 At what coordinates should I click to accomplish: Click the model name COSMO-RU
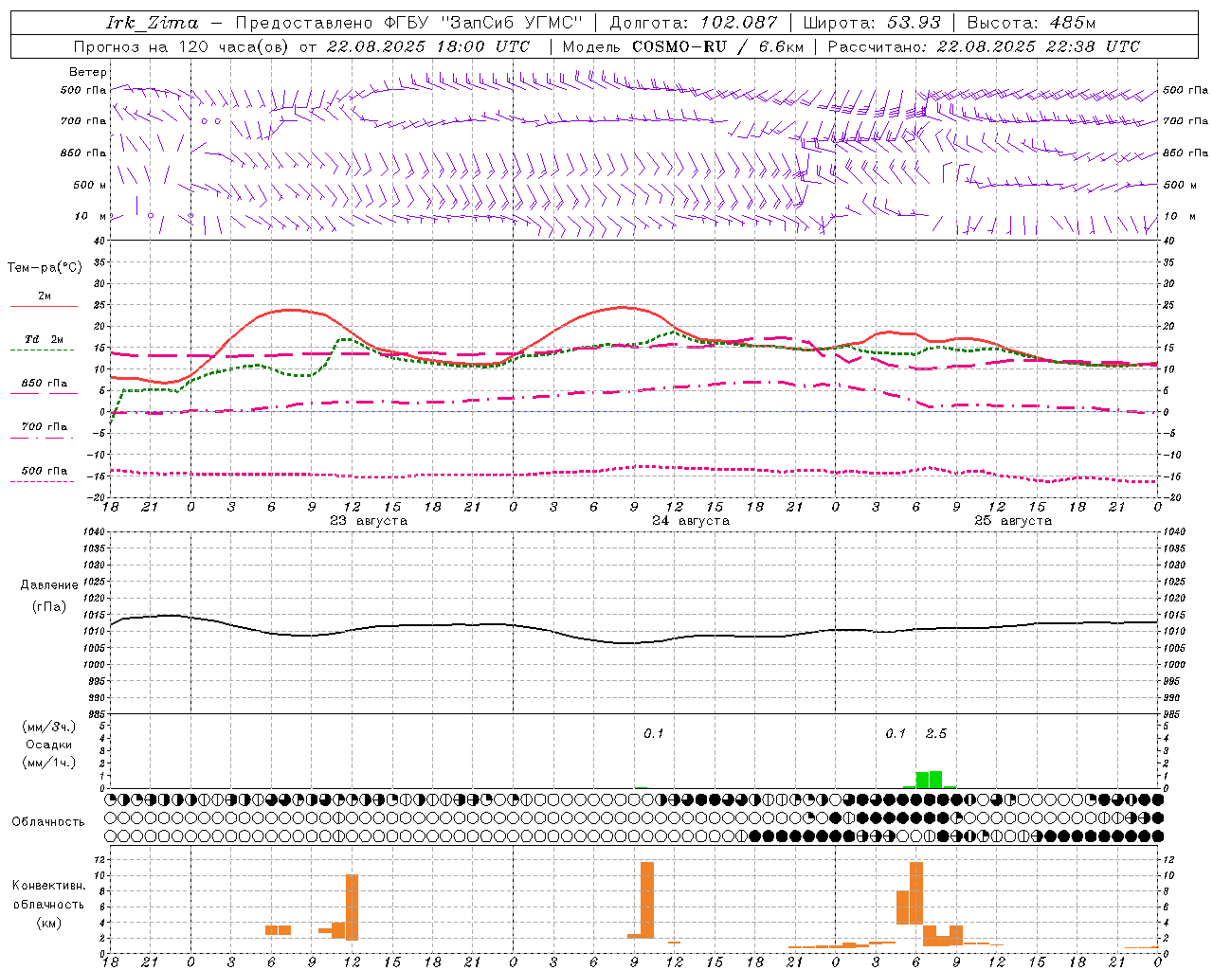point(679,46)
